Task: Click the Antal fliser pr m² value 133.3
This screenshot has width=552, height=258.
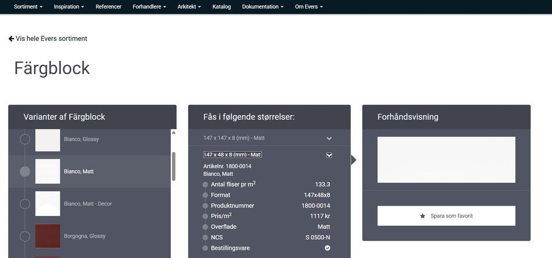Action: pyautogui.click(x=323, y=184)
